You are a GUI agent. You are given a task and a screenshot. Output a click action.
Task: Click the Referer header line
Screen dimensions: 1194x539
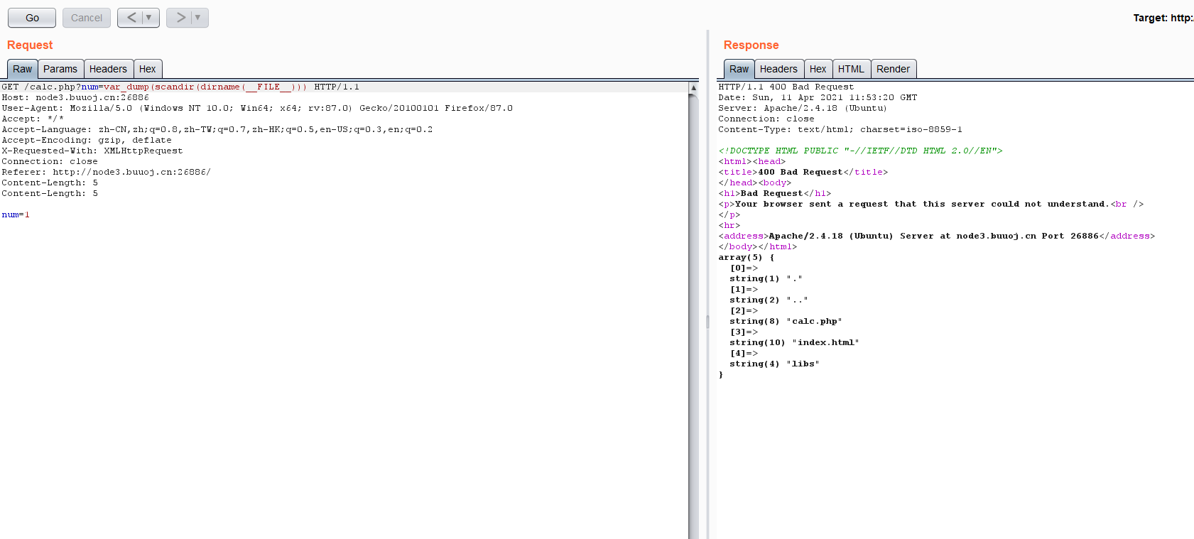[107, 172]
